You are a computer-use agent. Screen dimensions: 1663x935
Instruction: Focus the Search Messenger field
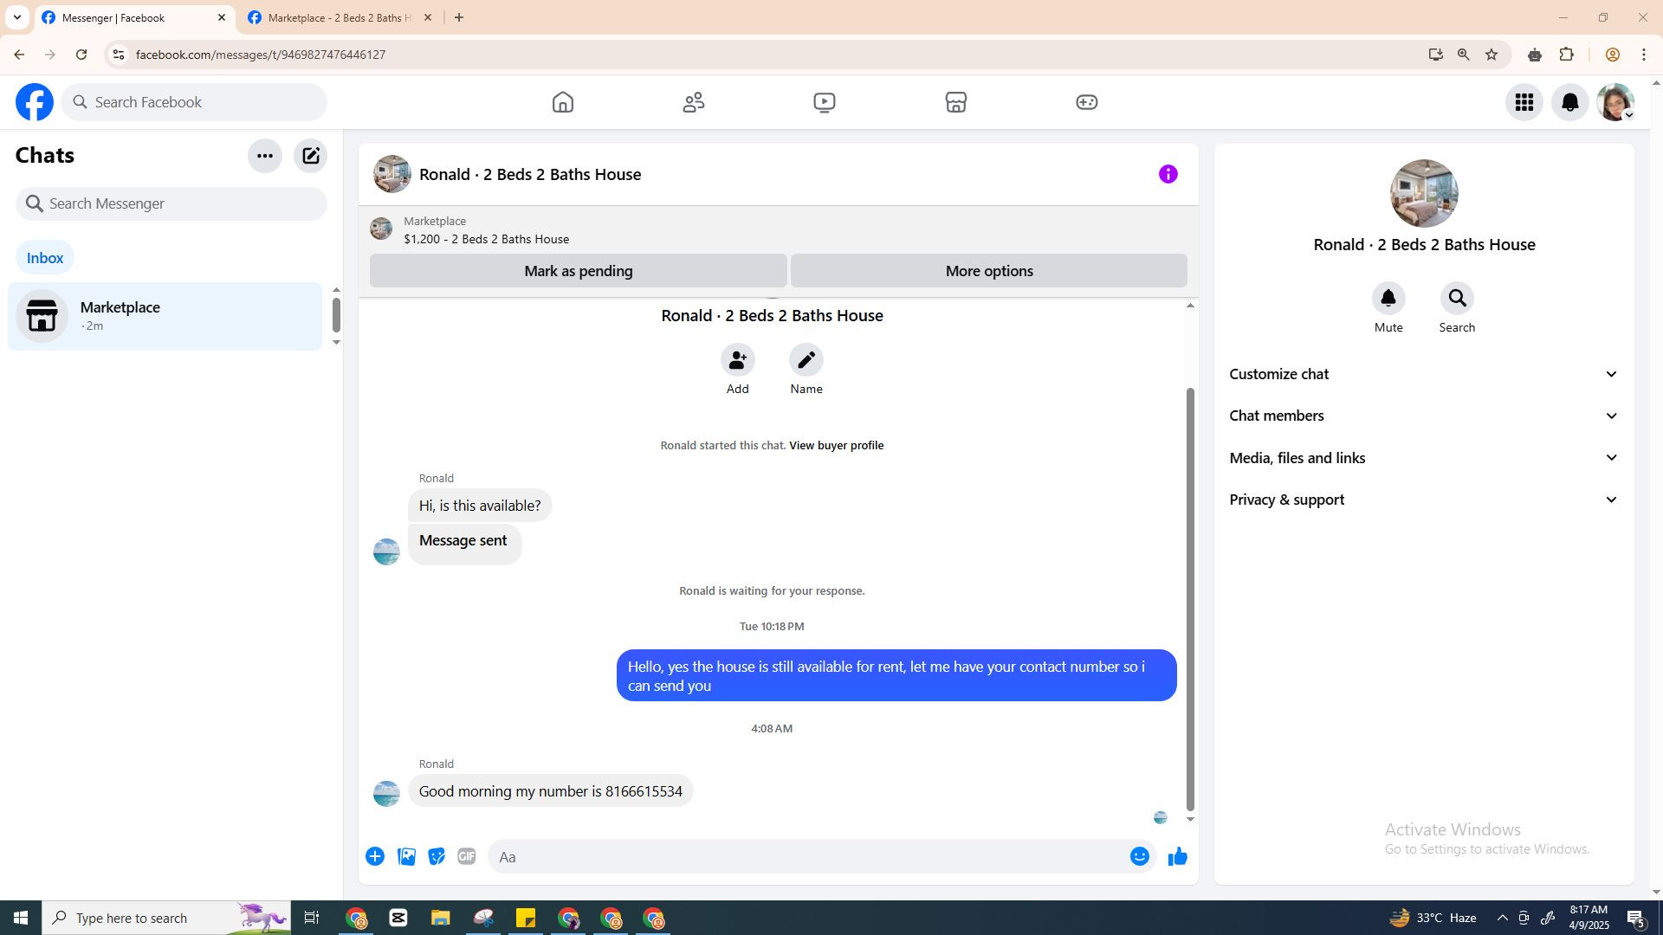pos(171,203)
